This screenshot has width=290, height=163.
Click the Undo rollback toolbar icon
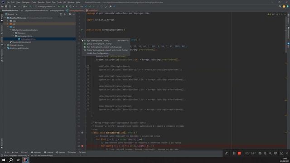point(106,6)
